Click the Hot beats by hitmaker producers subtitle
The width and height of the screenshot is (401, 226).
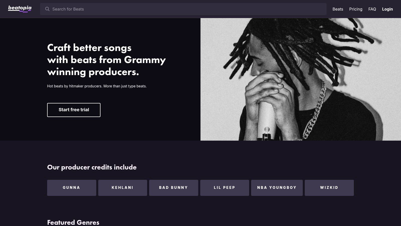tap(97, 86)
